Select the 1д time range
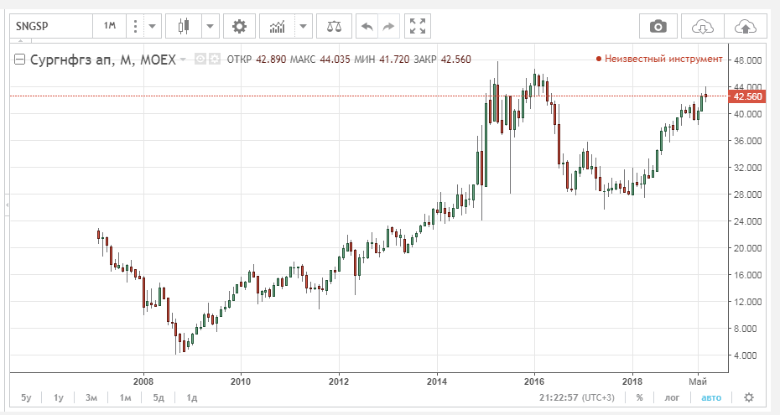 point(191,397)
